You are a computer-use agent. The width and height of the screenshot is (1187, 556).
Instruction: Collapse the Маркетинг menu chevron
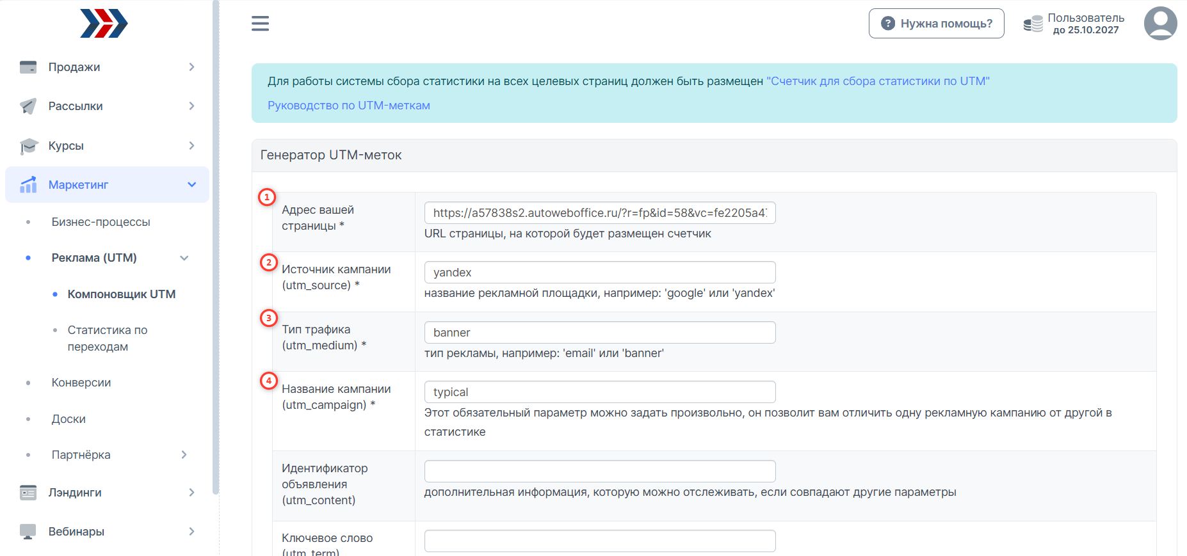(191, 185)
